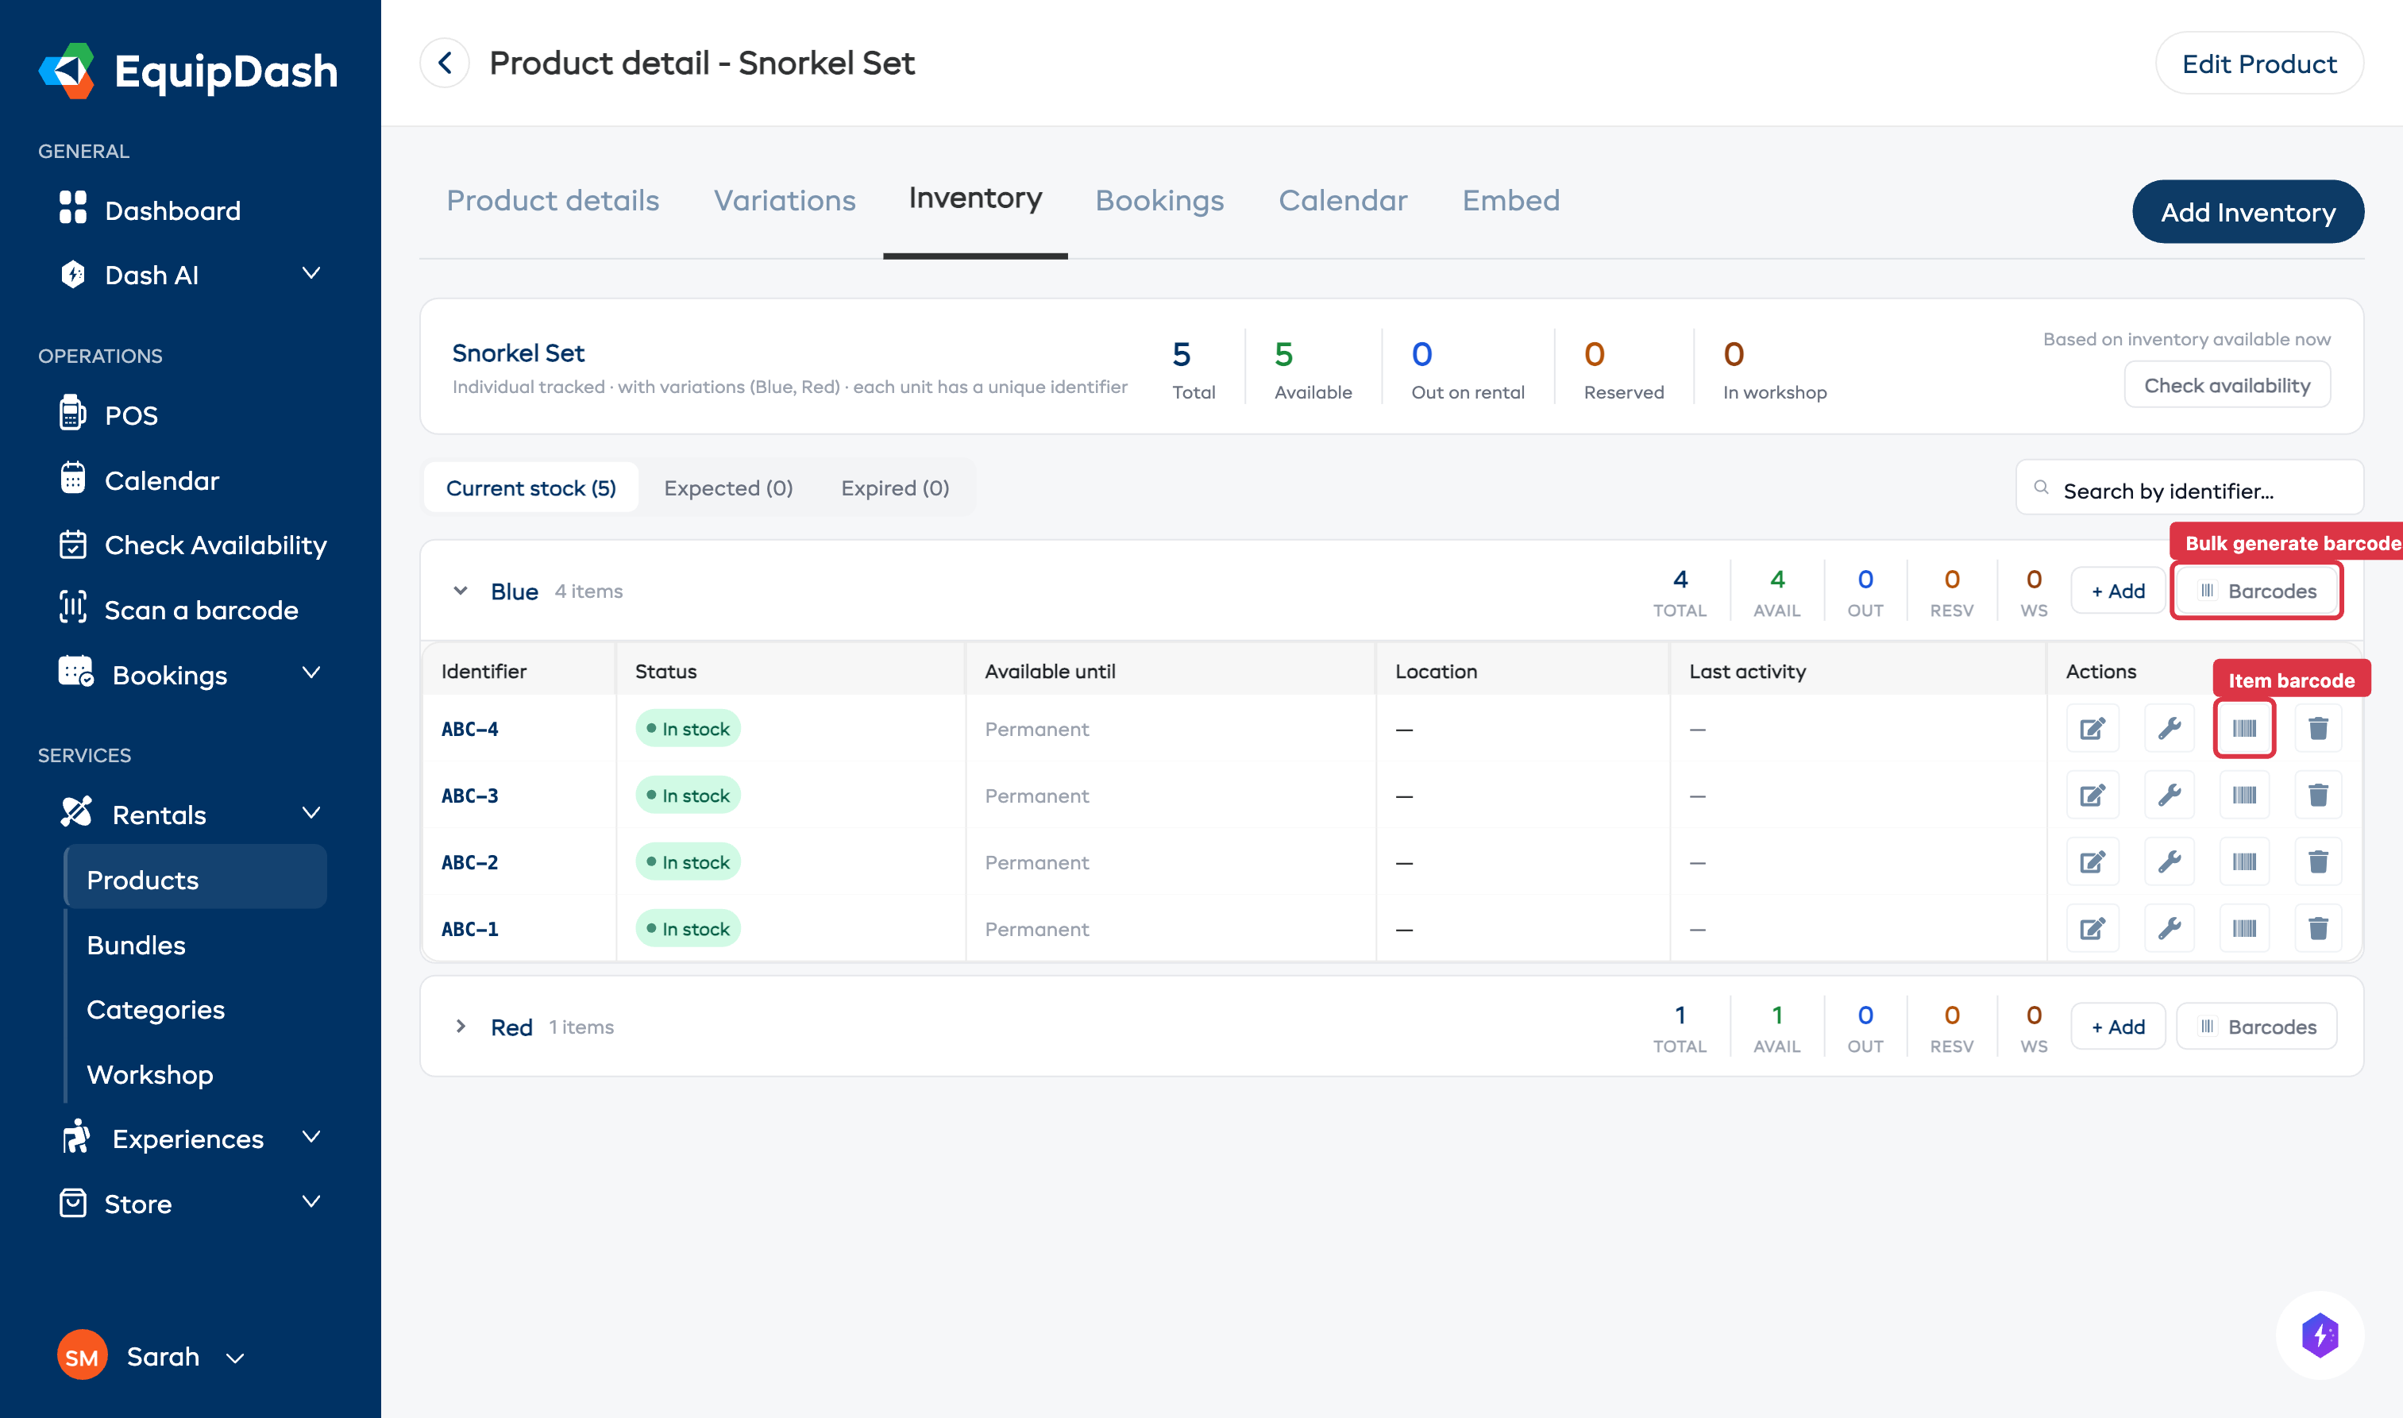
Task: Select Scan a barcode in the sidebar
Action: click(x=201, y=610)
